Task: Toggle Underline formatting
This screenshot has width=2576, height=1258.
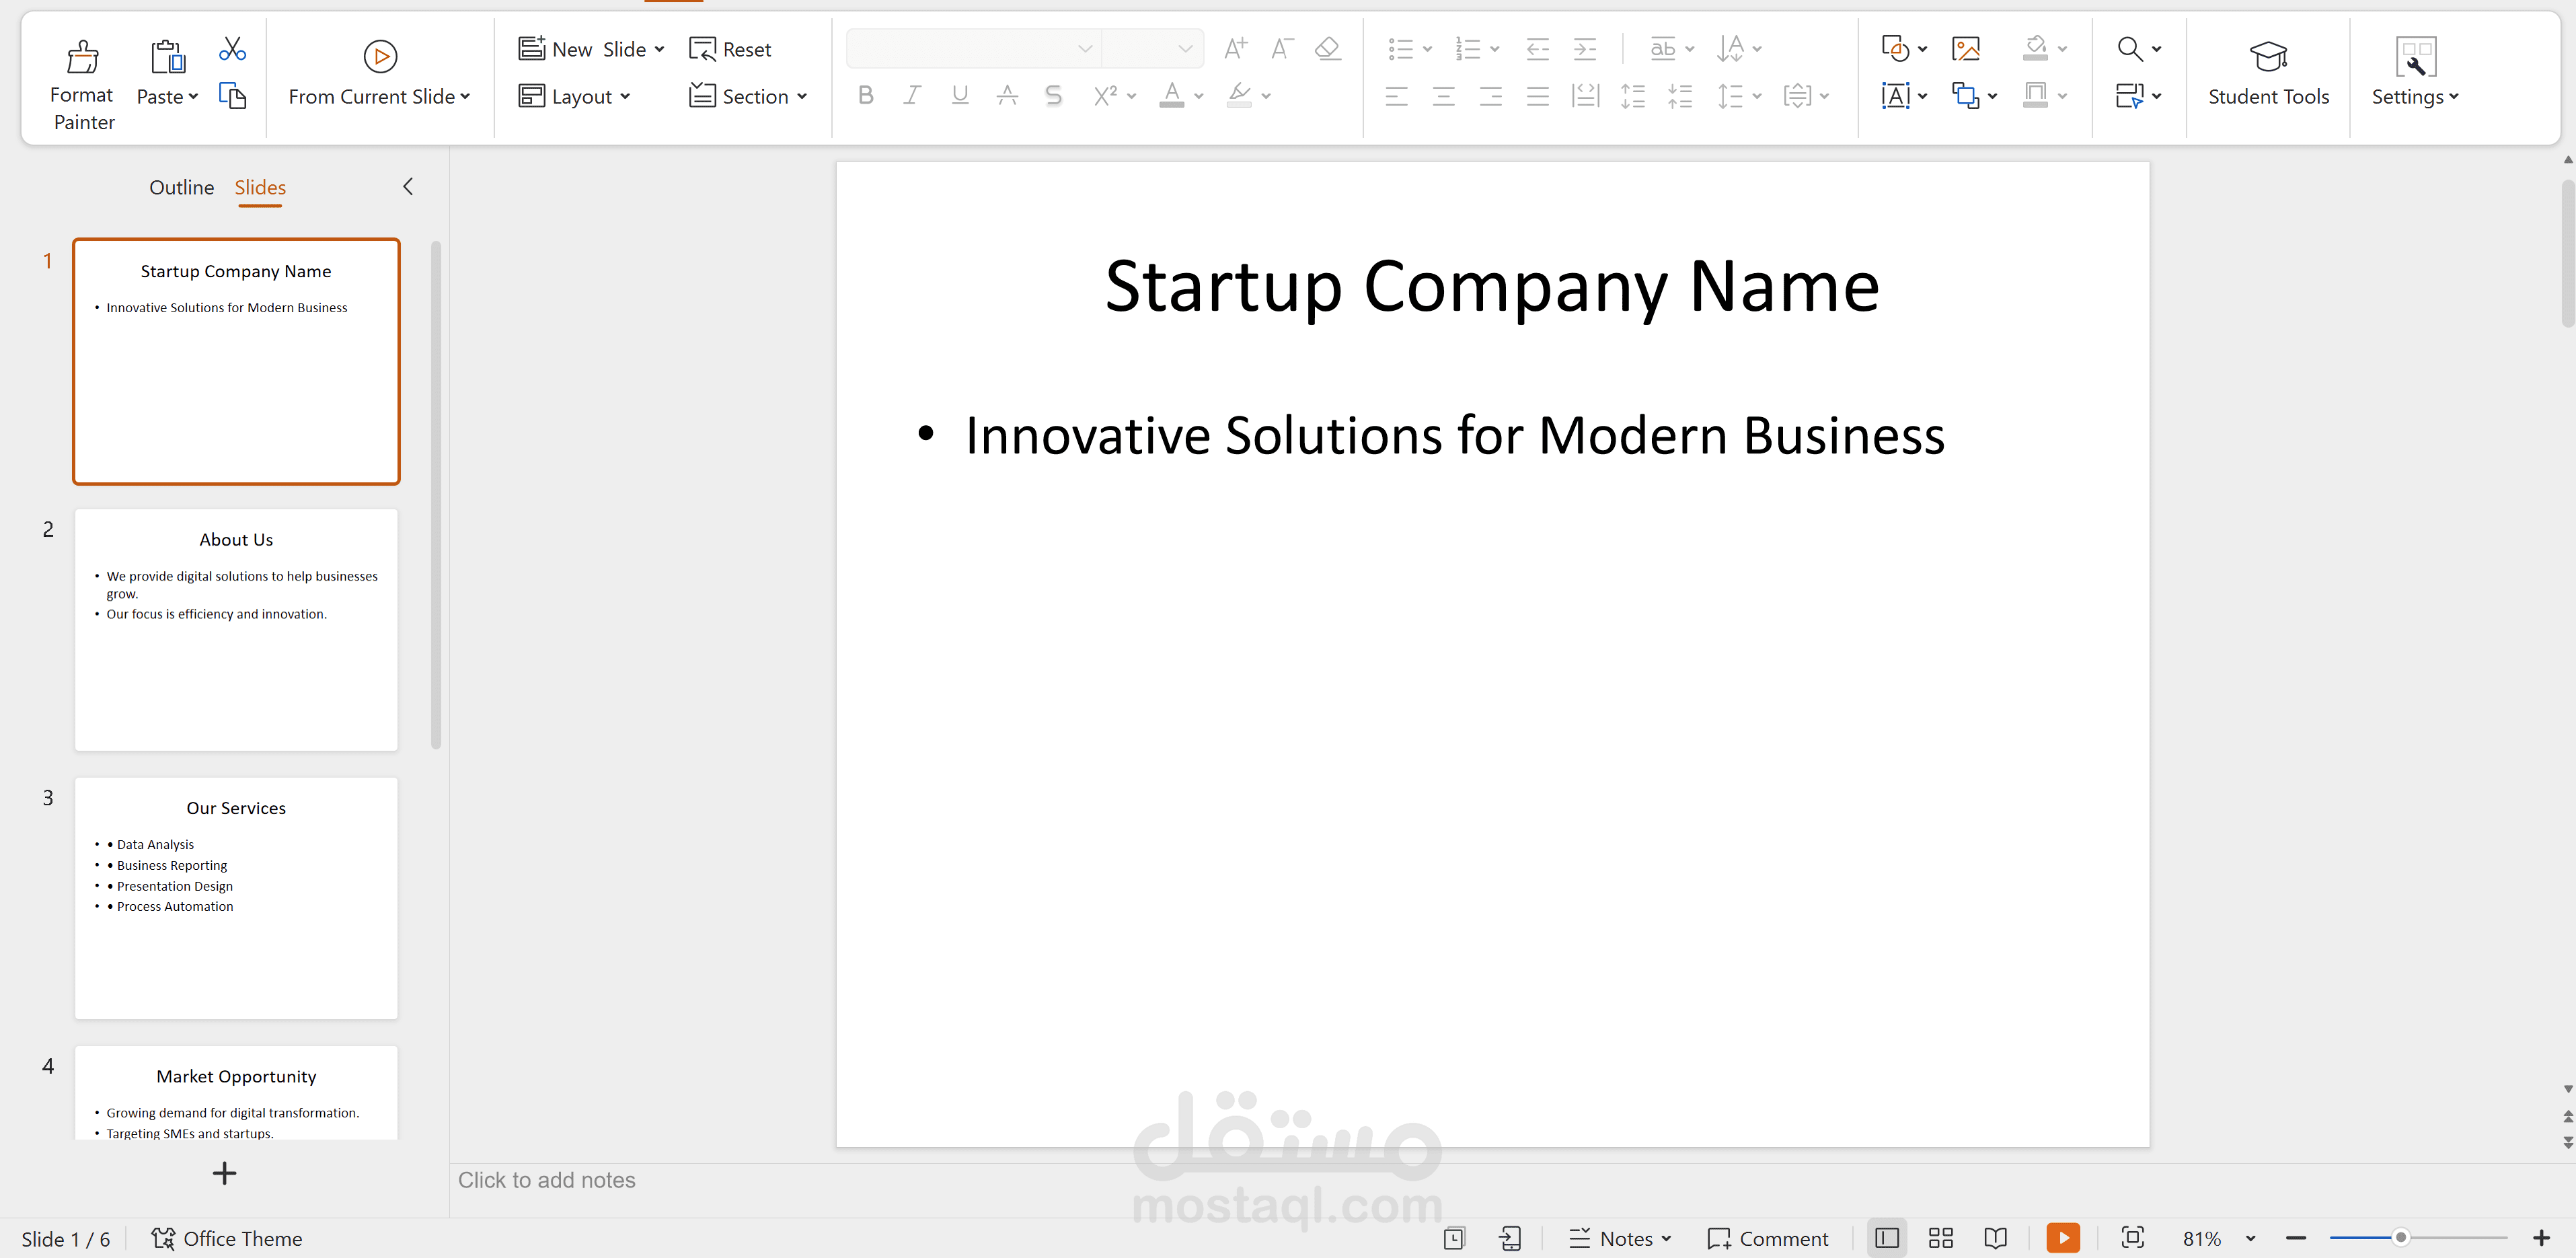Action: [x=960, y=96]
